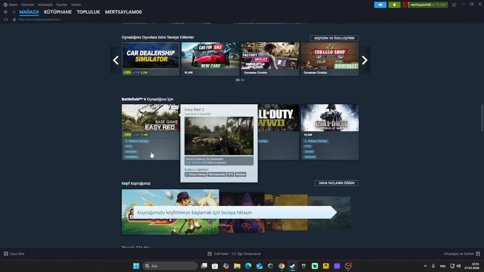Click Arkadaşlar ve Sohbet link
The image size is (484, 272).
click(x=459, y=254)
